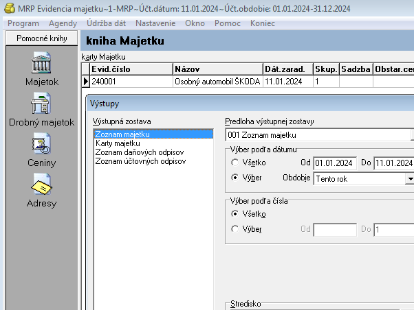Click the Skup. column header
Image resolution: width=414 pixels, height=310 pixels.
pos(326,69)
